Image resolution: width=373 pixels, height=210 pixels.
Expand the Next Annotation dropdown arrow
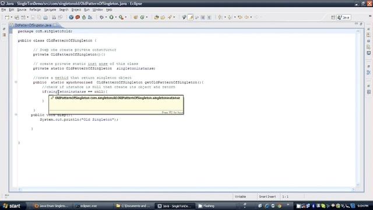225,17
